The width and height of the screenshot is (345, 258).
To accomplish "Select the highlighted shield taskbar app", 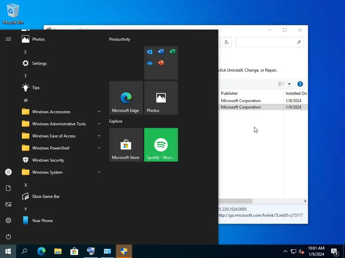I will tap(124, 251).
